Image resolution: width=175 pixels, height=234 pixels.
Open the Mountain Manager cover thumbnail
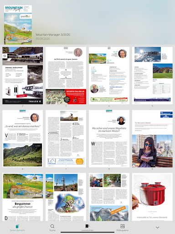click(18, 25)
